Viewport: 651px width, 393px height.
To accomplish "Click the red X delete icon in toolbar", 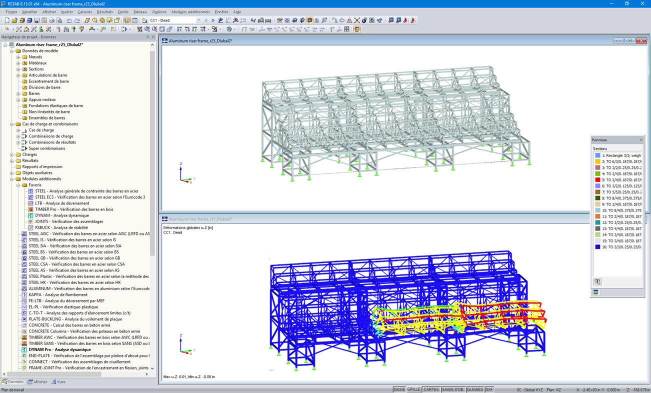I will point(357,20).
